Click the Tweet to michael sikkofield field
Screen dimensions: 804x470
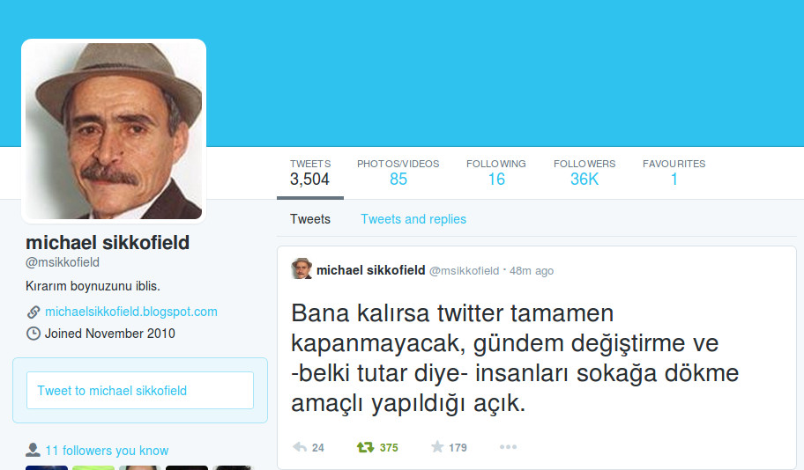click(x=140, y=390)
